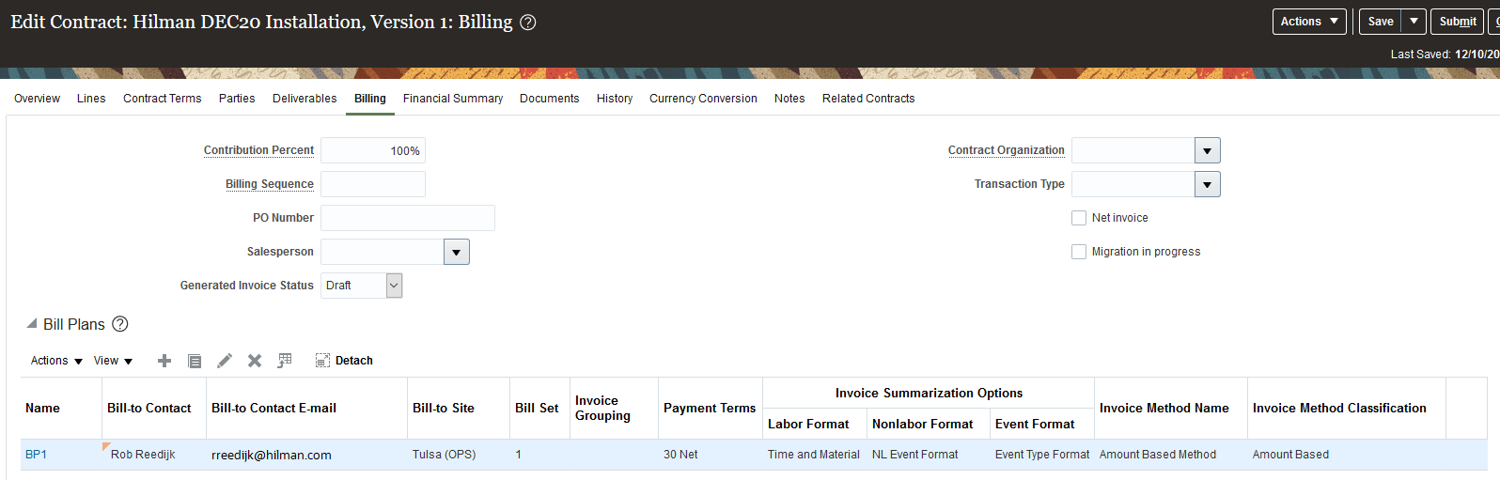Image resolution: width=1500 pixels, height=480 pixels.
Task: Open the Contract Terms tab
Action: (x=162, y=99)
